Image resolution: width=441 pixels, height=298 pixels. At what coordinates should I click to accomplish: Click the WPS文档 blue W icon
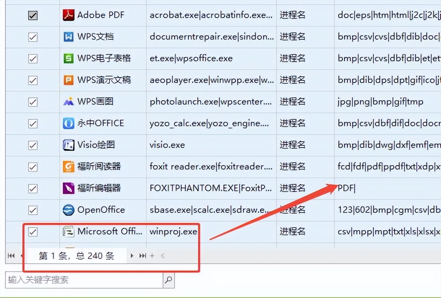[x=69, y=37]
